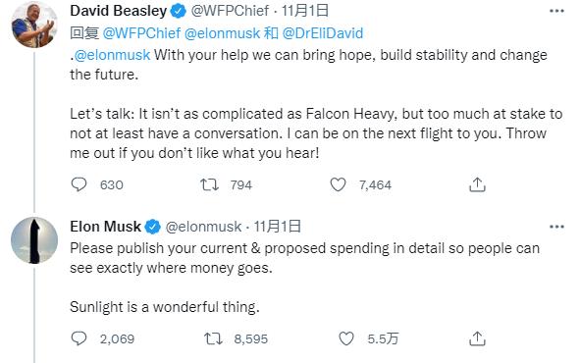Share Elon Musk's tweet

(x=477, y=338)
